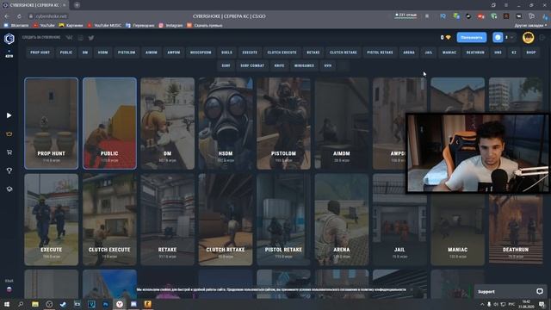Open the Instagram bookmark

170,25
